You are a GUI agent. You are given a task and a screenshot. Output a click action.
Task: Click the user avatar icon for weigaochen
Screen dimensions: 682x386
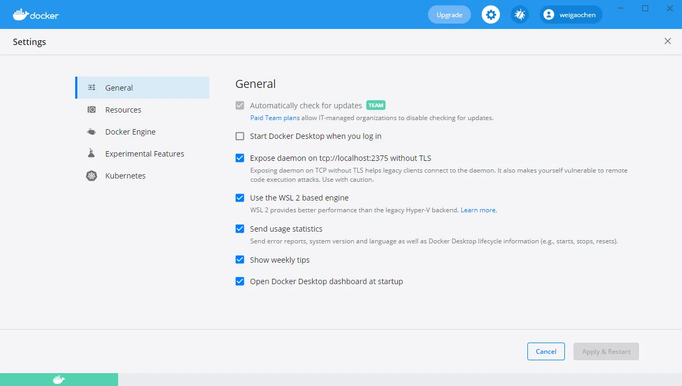548,15
